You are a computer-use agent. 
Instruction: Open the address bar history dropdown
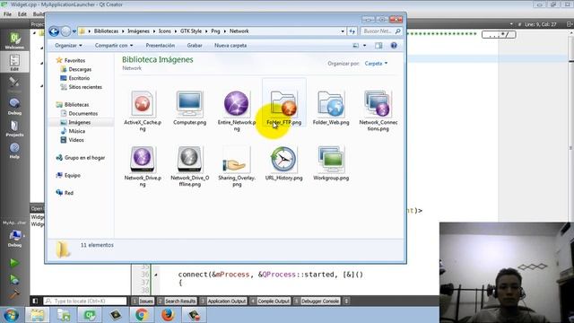(x=343, y=31)
